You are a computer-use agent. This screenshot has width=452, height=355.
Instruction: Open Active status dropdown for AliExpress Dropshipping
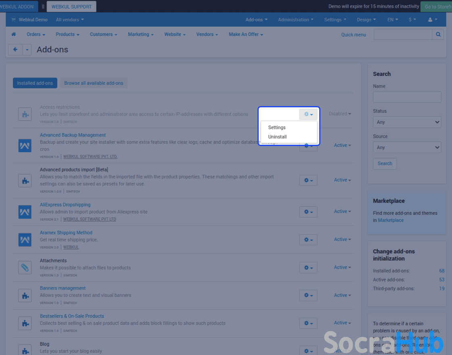(343, 211)
